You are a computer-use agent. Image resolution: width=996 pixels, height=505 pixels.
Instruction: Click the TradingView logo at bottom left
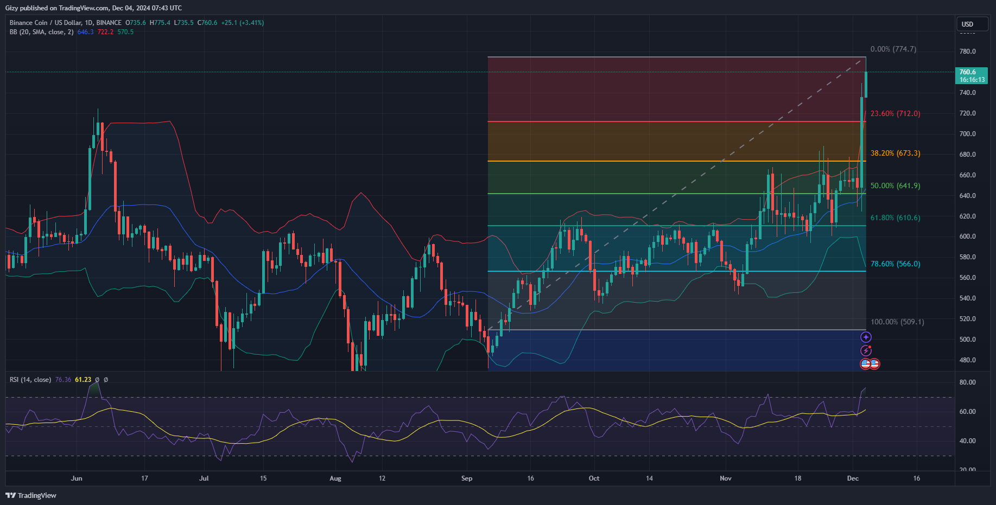[x=31, y=495]
